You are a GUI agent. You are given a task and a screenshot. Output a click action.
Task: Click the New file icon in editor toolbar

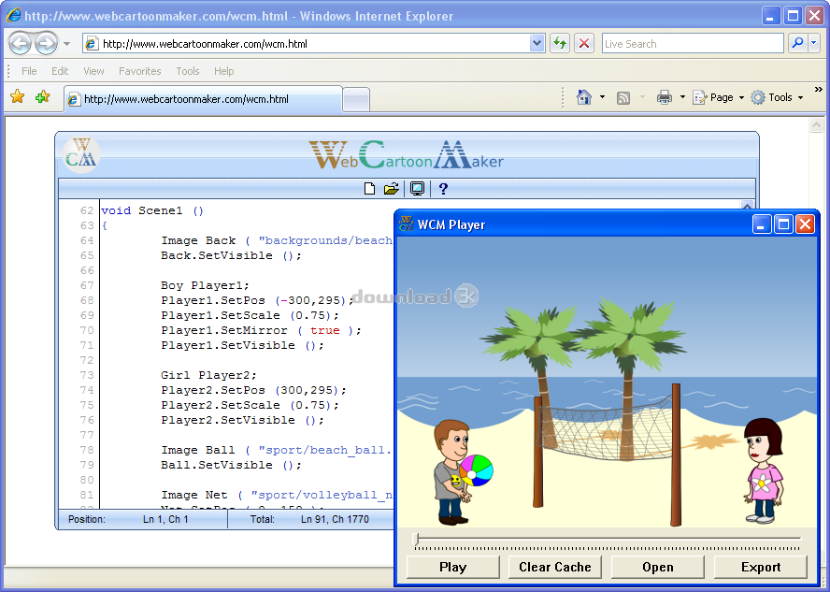[x=370, y=189]
